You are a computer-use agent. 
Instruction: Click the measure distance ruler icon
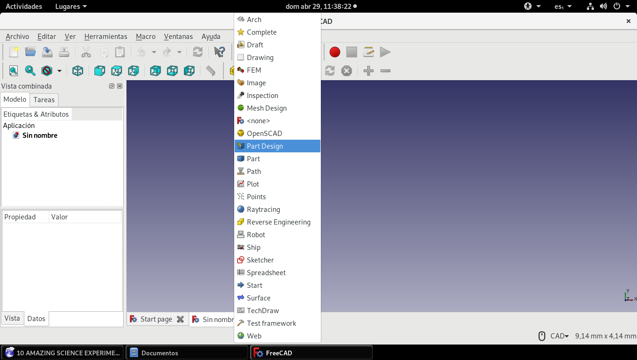(211, 71)
